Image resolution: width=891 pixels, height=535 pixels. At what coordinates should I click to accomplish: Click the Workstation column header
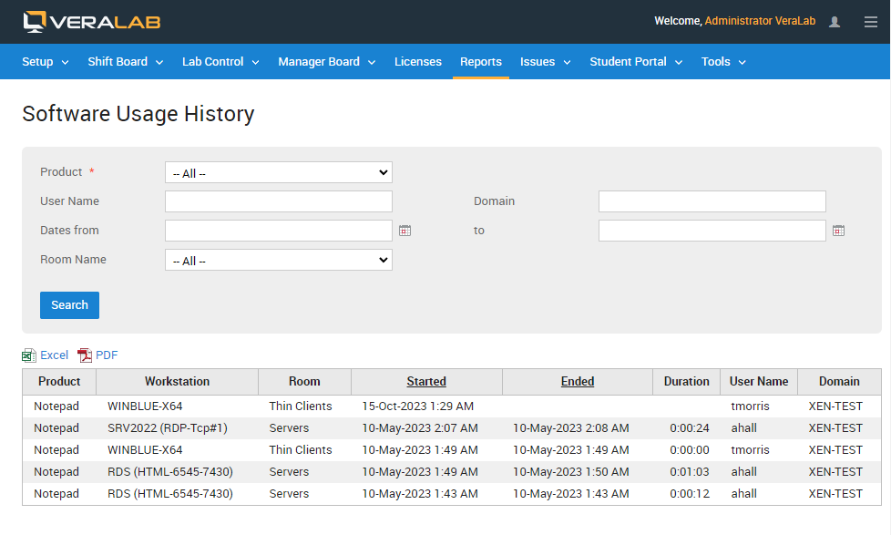178,382
